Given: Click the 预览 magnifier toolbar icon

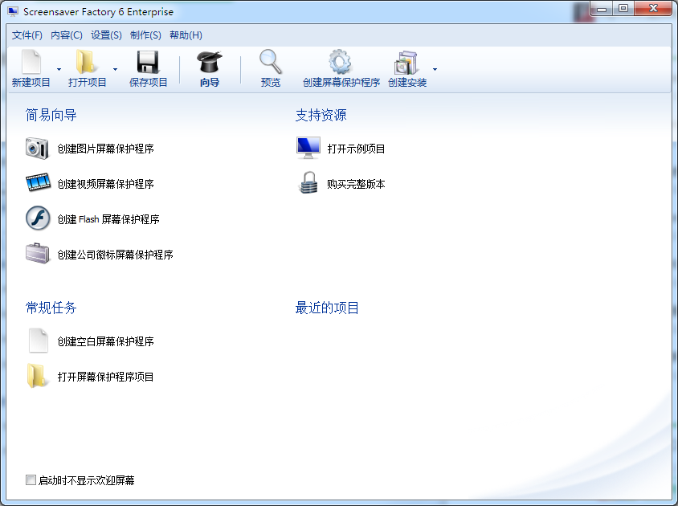Looking at the screenshot, I should tap(271, 63).
